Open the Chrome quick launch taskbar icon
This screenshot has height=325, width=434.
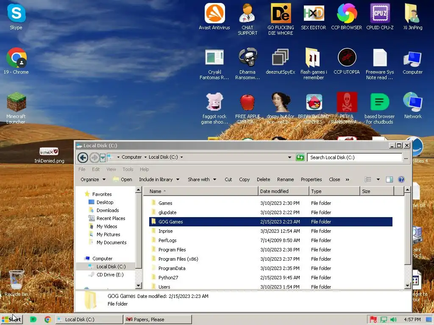coord(47,319)
